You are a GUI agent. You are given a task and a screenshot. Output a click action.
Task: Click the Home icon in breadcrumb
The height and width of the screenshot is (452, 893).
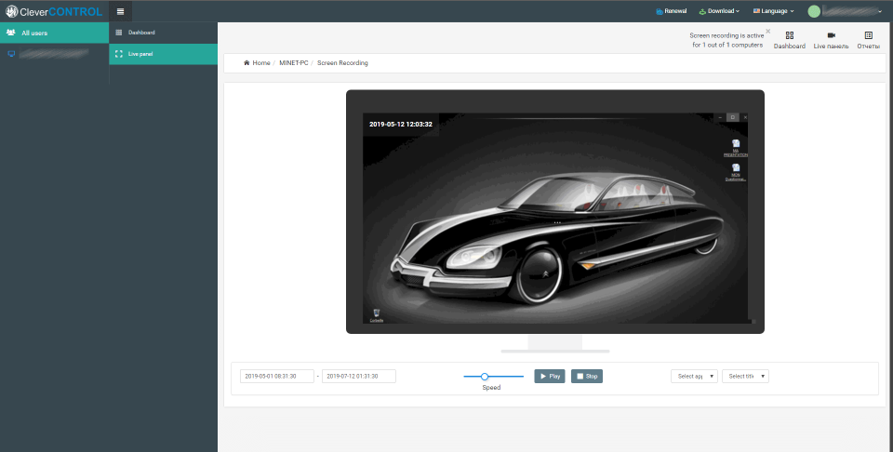[247, 63]
